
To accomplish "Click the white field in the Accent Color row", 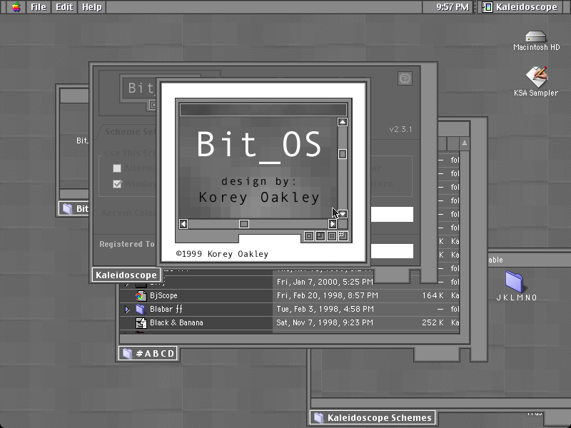I will click(392, 214).
